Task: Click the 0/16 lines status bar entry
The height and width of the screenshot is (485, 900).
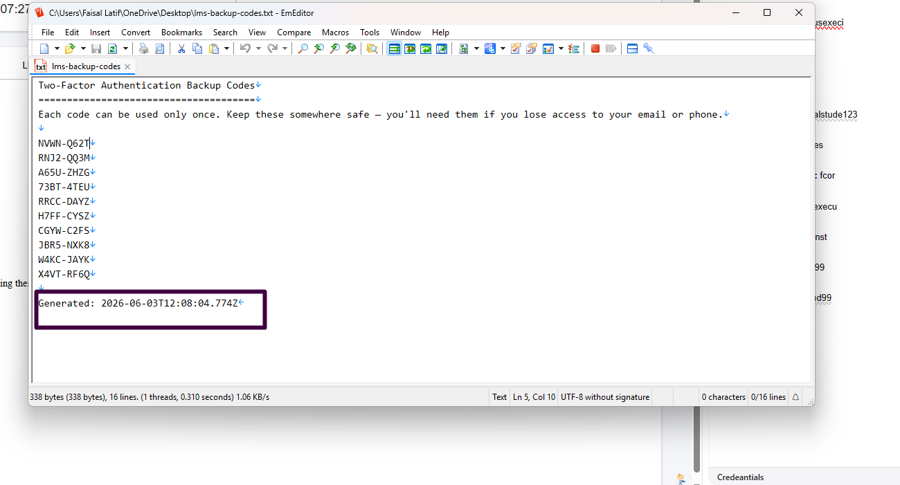Action: pyautogui.click(x=768, y=397)
